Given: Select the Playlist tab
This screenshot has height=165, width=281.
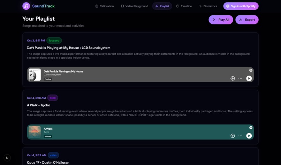Looking at the screenshot, I should pyautogui.click(x=162, y=6).
